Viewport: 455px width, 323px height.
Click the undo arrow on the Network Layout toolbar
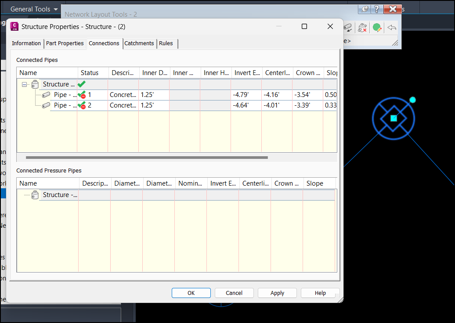click(392, 27)
